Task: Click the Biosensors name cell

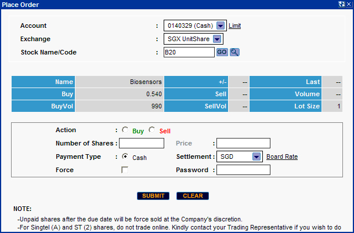Action: pyautogui.click(x=120, y=82)
